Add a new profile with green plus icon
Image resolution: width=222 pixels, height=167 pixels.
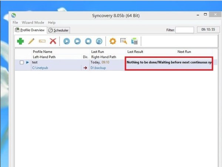click(20, 41)
